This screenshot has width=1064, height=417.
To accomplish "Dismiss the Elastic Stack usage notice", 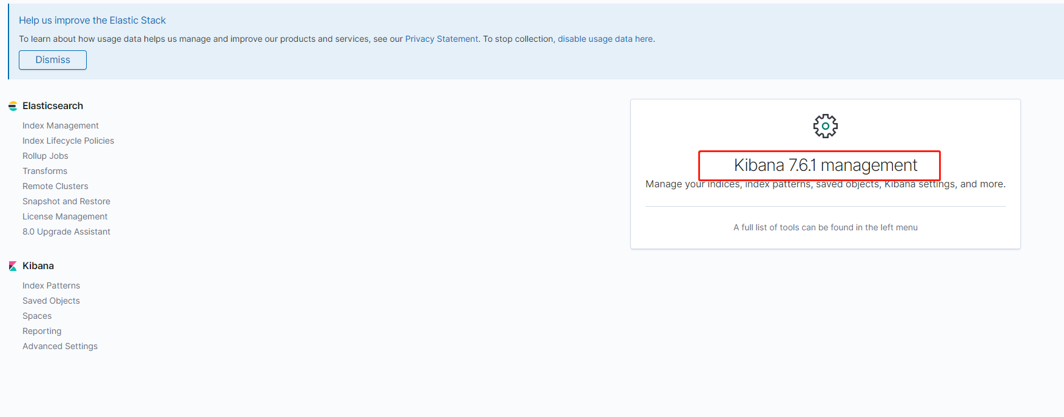I will 53,60.
